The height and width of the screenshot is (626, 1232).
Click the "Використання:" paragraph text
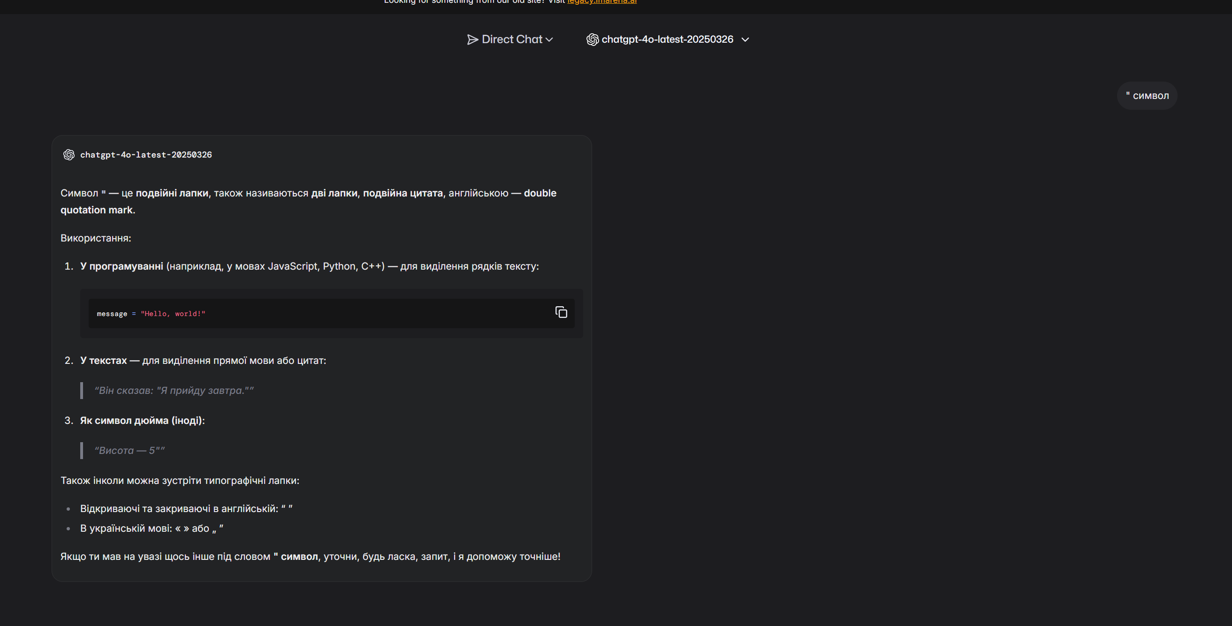pos(96,238)
